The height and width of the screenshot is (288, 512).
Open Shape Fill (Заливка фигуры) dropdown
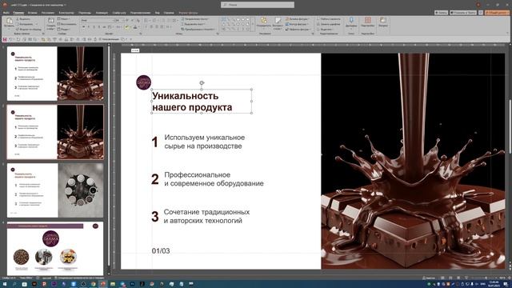click(297, 19)
